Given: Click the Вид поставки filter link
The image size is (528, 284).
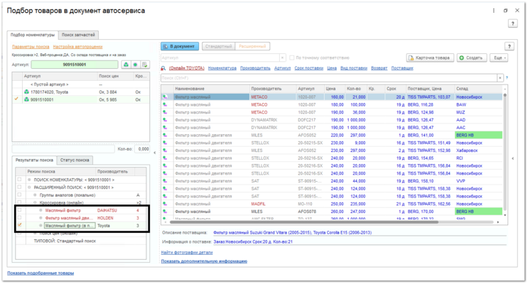Looking at the screenshot, I should pyautogui.click(x=354, y=68).
